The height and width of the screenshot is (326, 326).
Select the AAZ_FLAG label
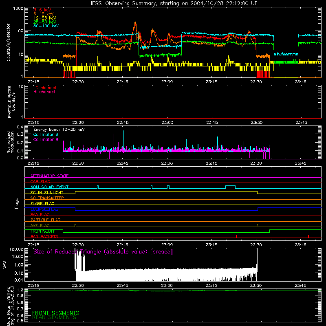point(40,225)
